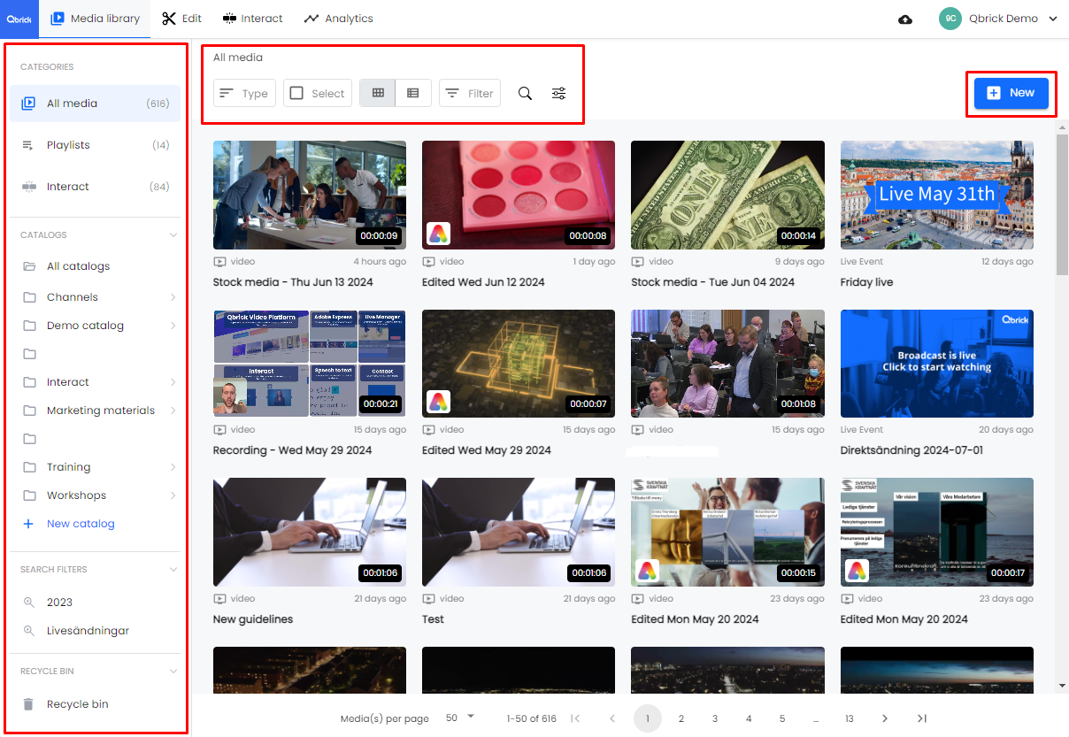
Task: Open the Filter dropdown
Action: pos(470,93)
